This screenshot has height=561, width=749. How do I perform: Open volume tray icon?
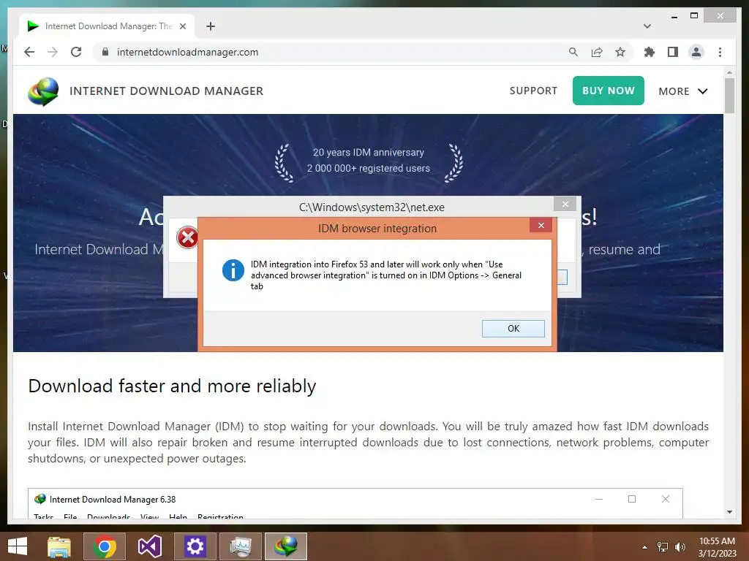point(680,547)
